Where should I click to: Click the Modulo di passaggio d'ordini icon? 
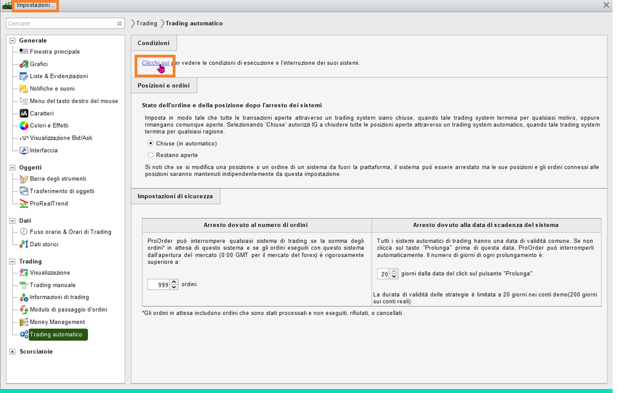coord(24,310)
